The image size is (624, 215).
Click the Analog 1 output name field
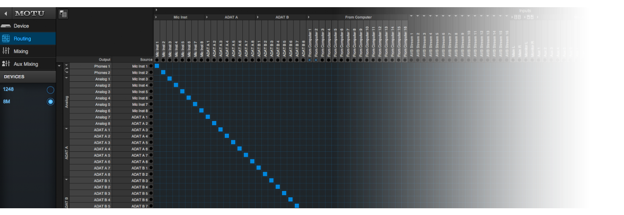pyautogui.click(x=91, y=79)
